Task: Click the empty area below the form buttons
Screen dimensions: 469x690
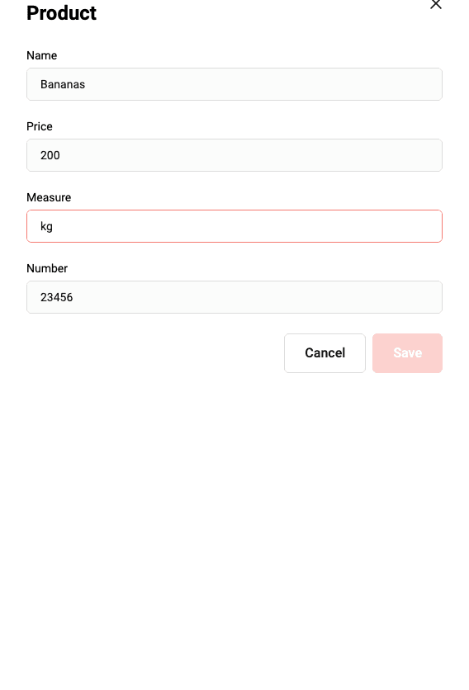Action: (234, 528)
